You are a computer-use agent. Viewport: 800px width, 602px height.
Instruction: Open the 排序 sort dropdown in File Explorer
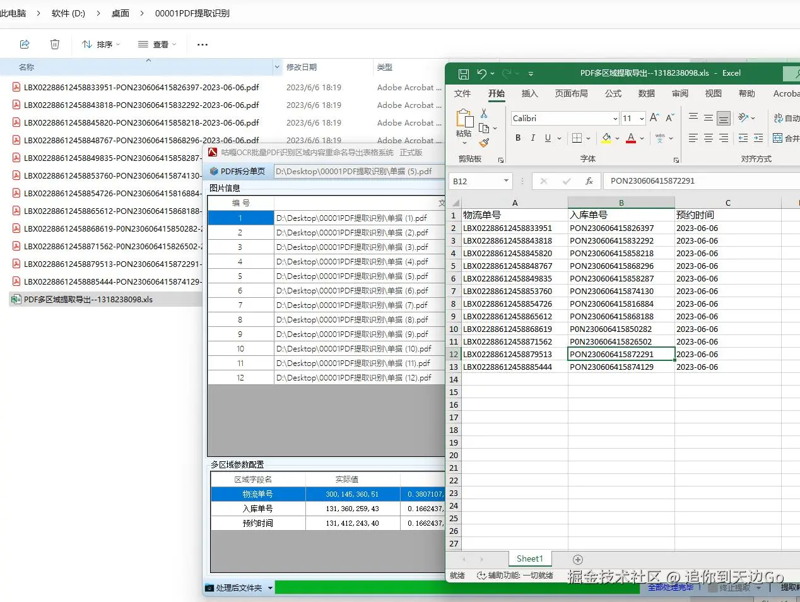point(101,44)
